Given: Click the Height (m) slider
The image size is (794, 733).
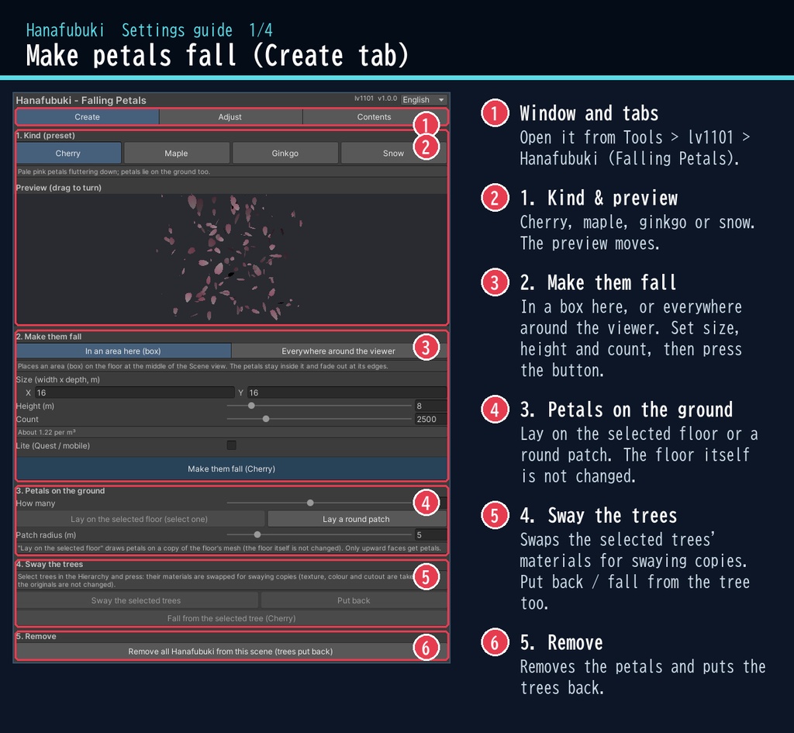Looking at the screenshot, I should pos(319,406).
